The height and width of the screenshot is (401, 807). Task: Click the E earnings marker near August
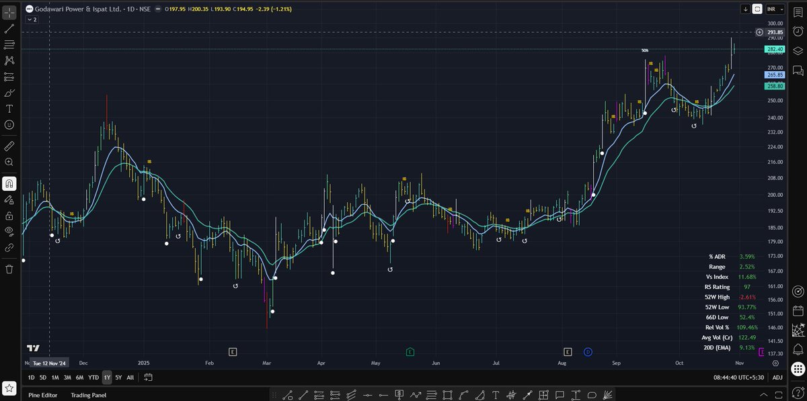click(568, 351)
